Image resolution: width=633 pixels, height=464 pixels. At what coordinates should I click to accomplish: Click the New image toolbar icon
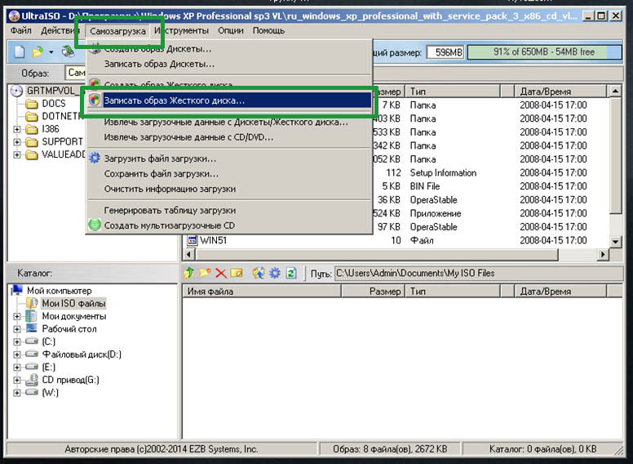[x=20, y=51]
